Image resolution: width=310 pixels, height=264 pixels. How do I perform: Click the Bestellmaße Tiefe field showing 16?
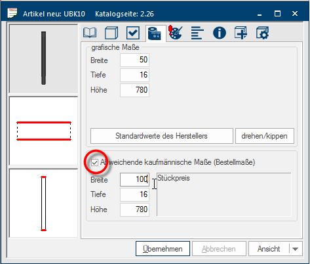pyautogui.click(x=134, y=194)
